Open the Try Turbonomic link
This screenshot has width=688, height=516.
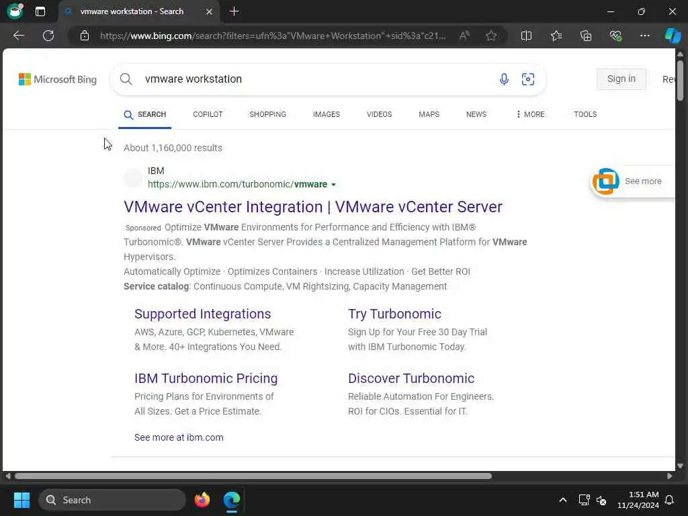[394, 314]
